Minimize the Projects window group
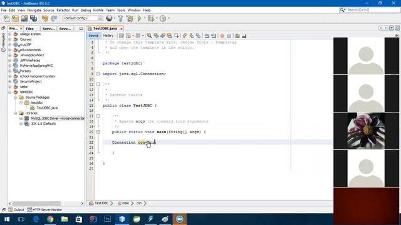Viewport: 401px width, 225px height. [x=81, y=29]
